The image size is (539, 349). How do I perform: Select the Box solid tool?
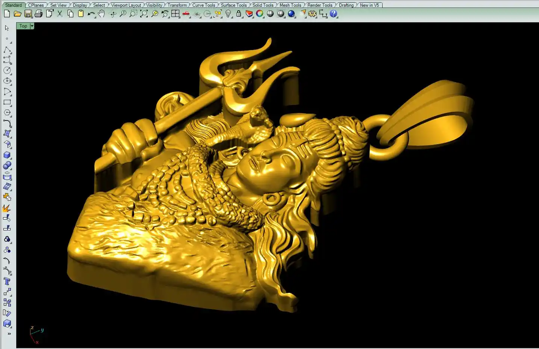point(7,155)
